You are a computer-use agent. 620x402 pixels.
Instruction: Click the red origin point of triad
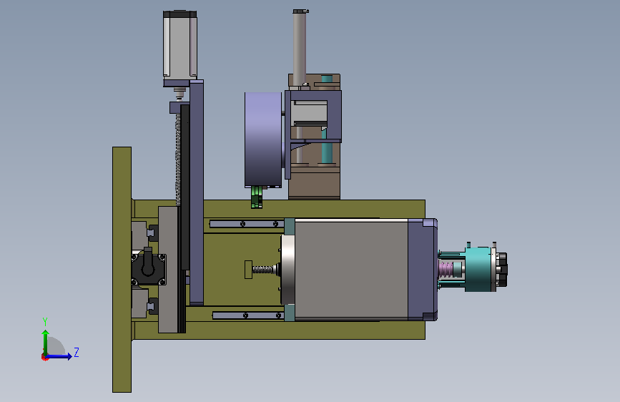pos(44,357)
